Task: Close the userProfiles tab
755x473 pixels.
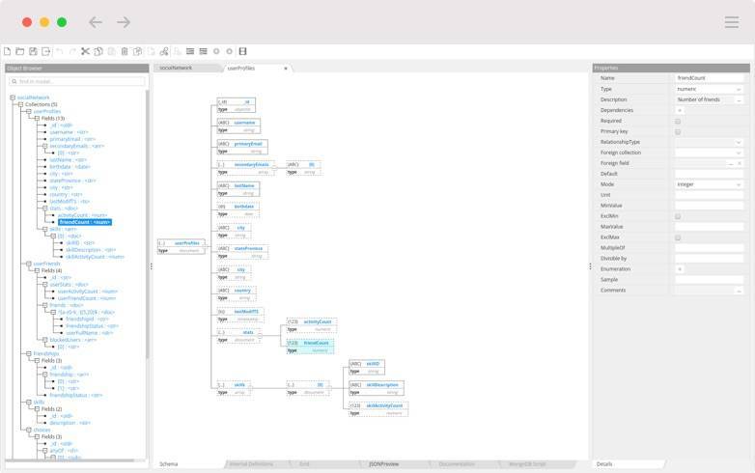Action: point(286,69)
